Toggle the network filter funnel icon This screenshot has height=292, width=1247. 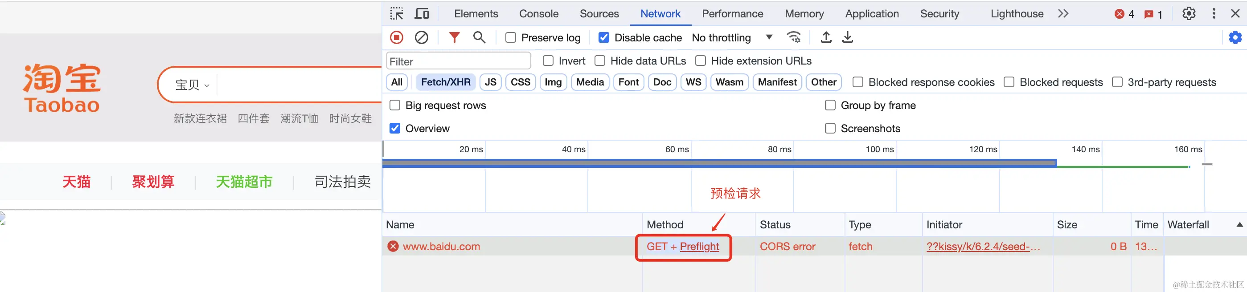point(454,37)
